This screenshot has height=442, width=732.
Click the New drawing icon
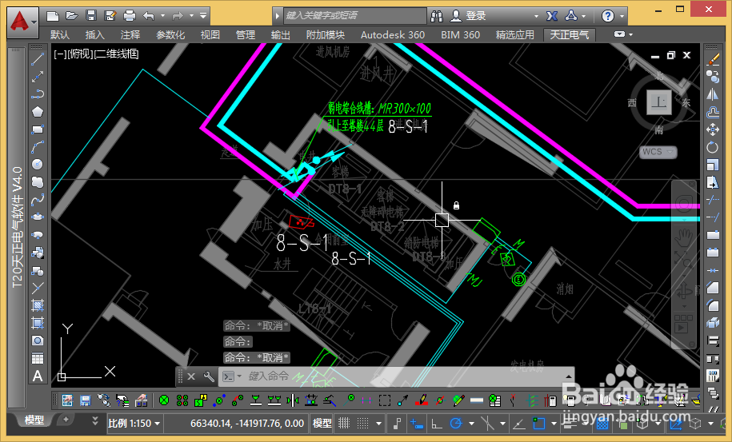[53, 16]
